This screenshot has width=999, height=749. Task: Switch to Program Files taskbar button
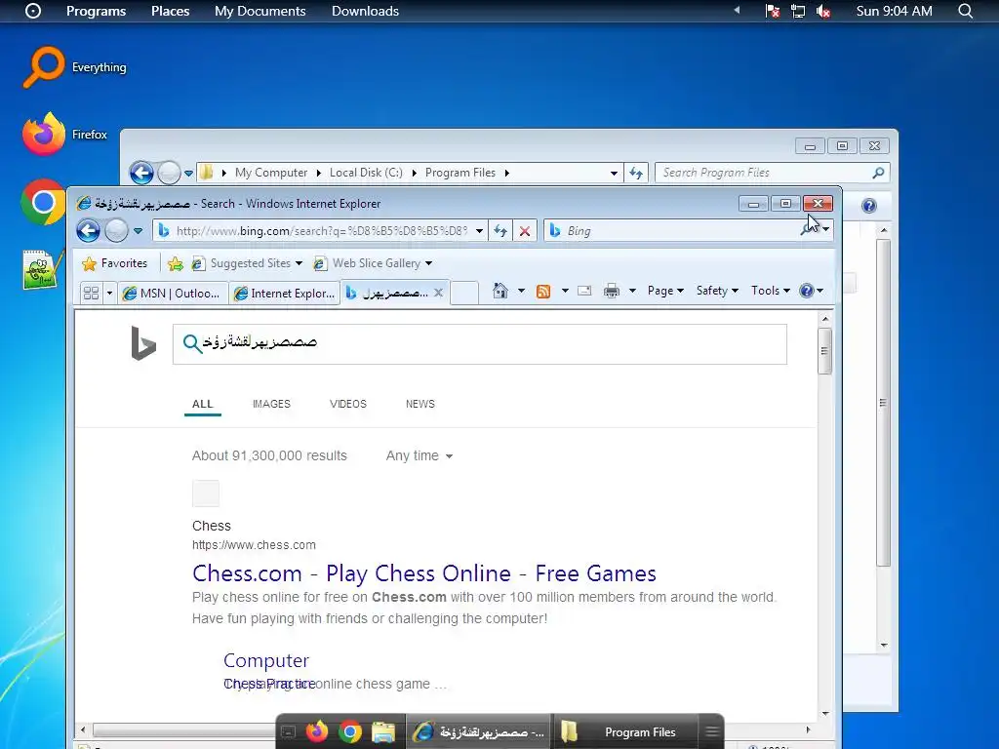pyautogui.click(x=626, y=731)
